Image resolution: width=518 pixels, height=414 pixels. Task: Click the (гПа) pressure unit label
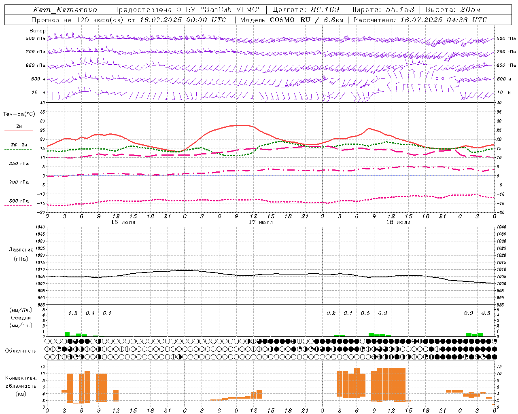coord(21,259)
